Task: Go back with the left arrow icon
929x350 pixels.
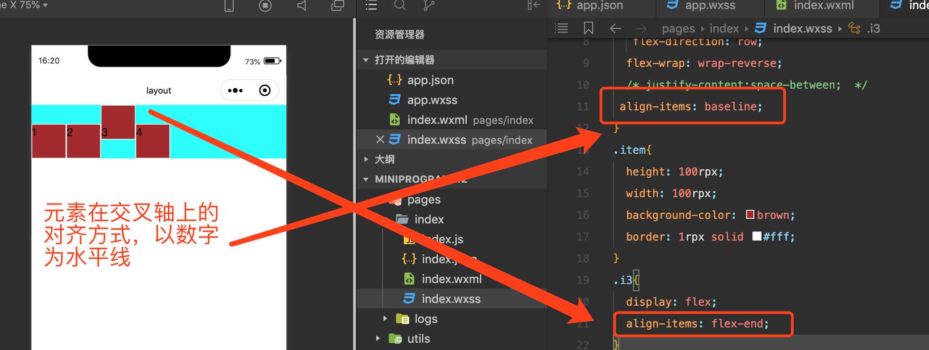Action: (615, 28)
